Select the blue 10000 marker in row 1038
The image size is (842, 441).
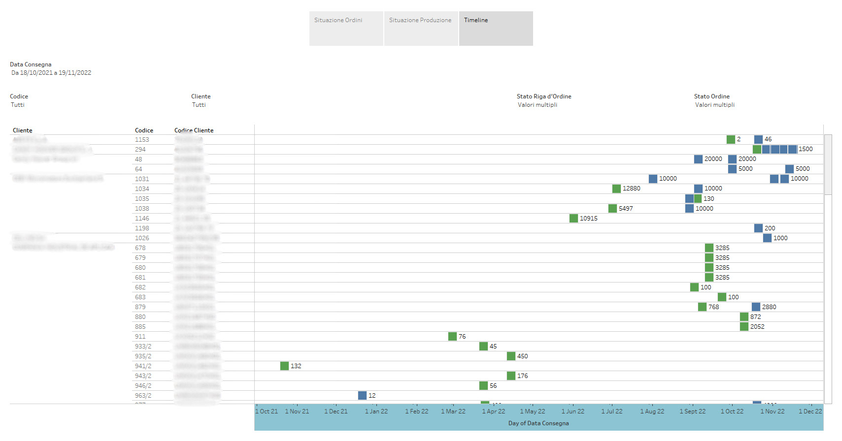point(689,208)
